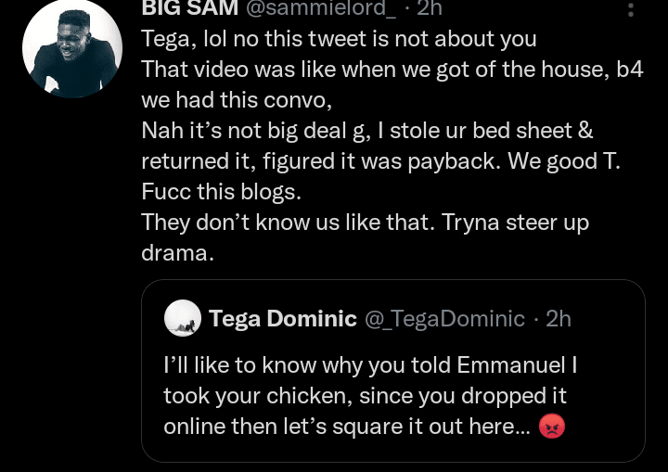Click the word "drama." ending the tweet
668x472 pixels.
[x=178, y=253]
